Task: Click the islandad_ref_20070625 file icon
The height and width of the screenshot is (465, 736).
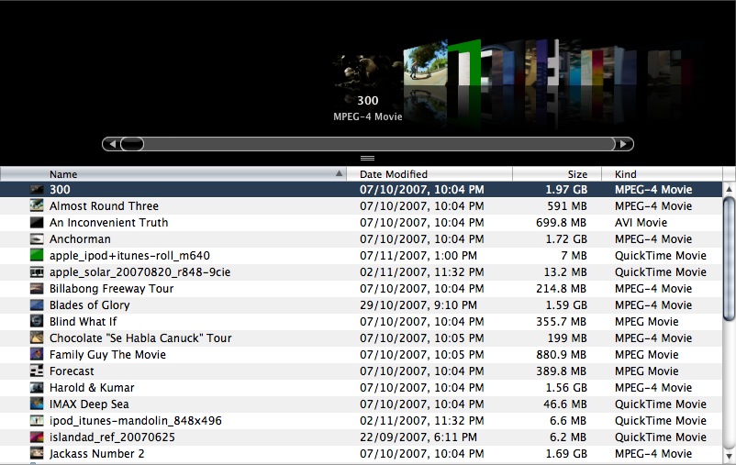Action: pos(37,437)
